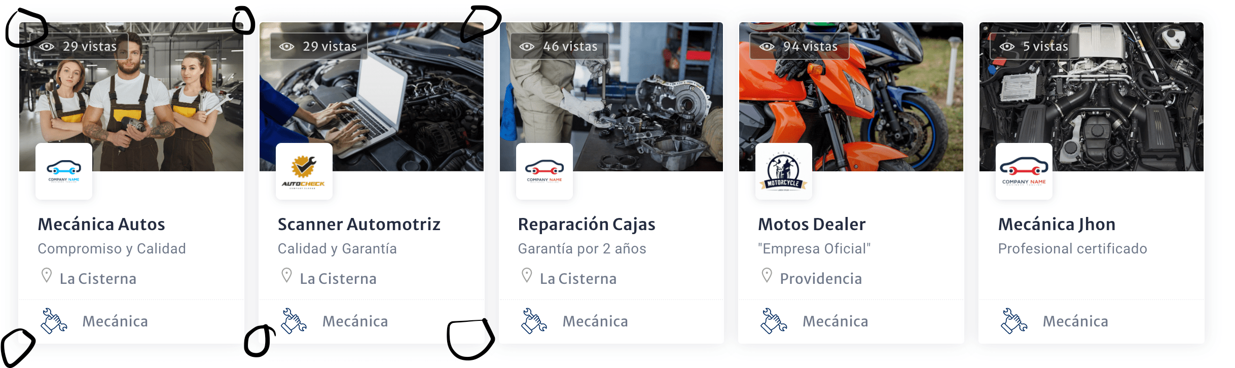Select the Mecánica category under Reparación Cajas
The image size is (1235, 368).
click(x=595, y=321)
